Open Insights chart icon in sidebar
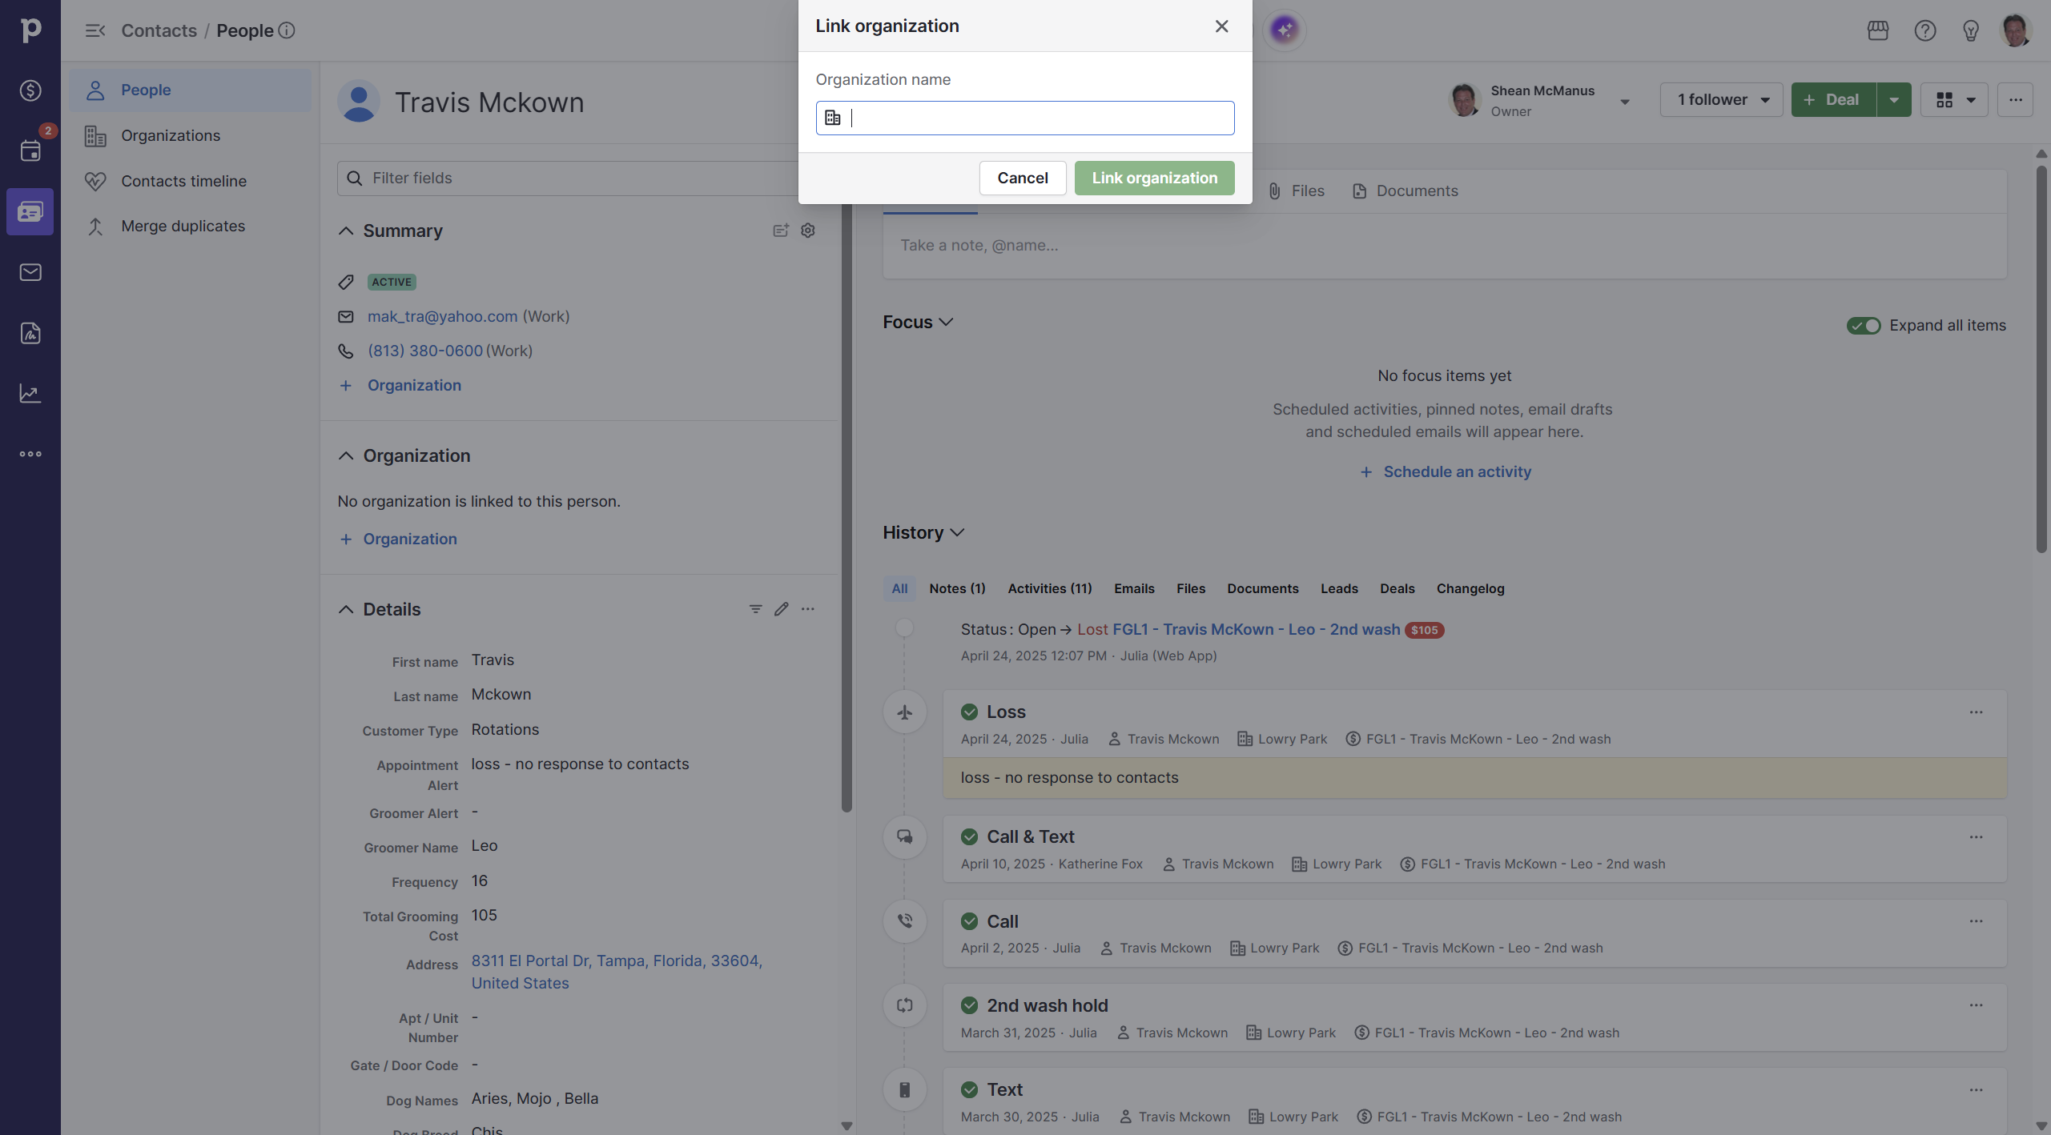The height and width of the screenshot is (1135, 2051). [x=30, y=393]
